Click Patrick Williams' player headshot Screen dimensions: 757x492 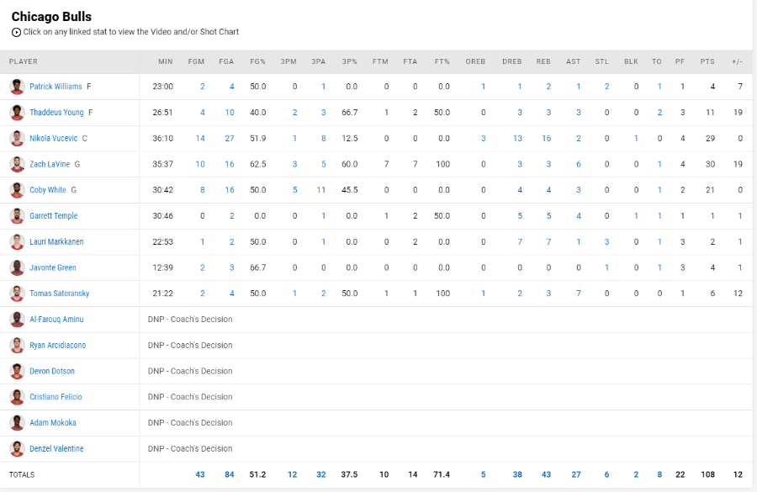tap(17, 87)
